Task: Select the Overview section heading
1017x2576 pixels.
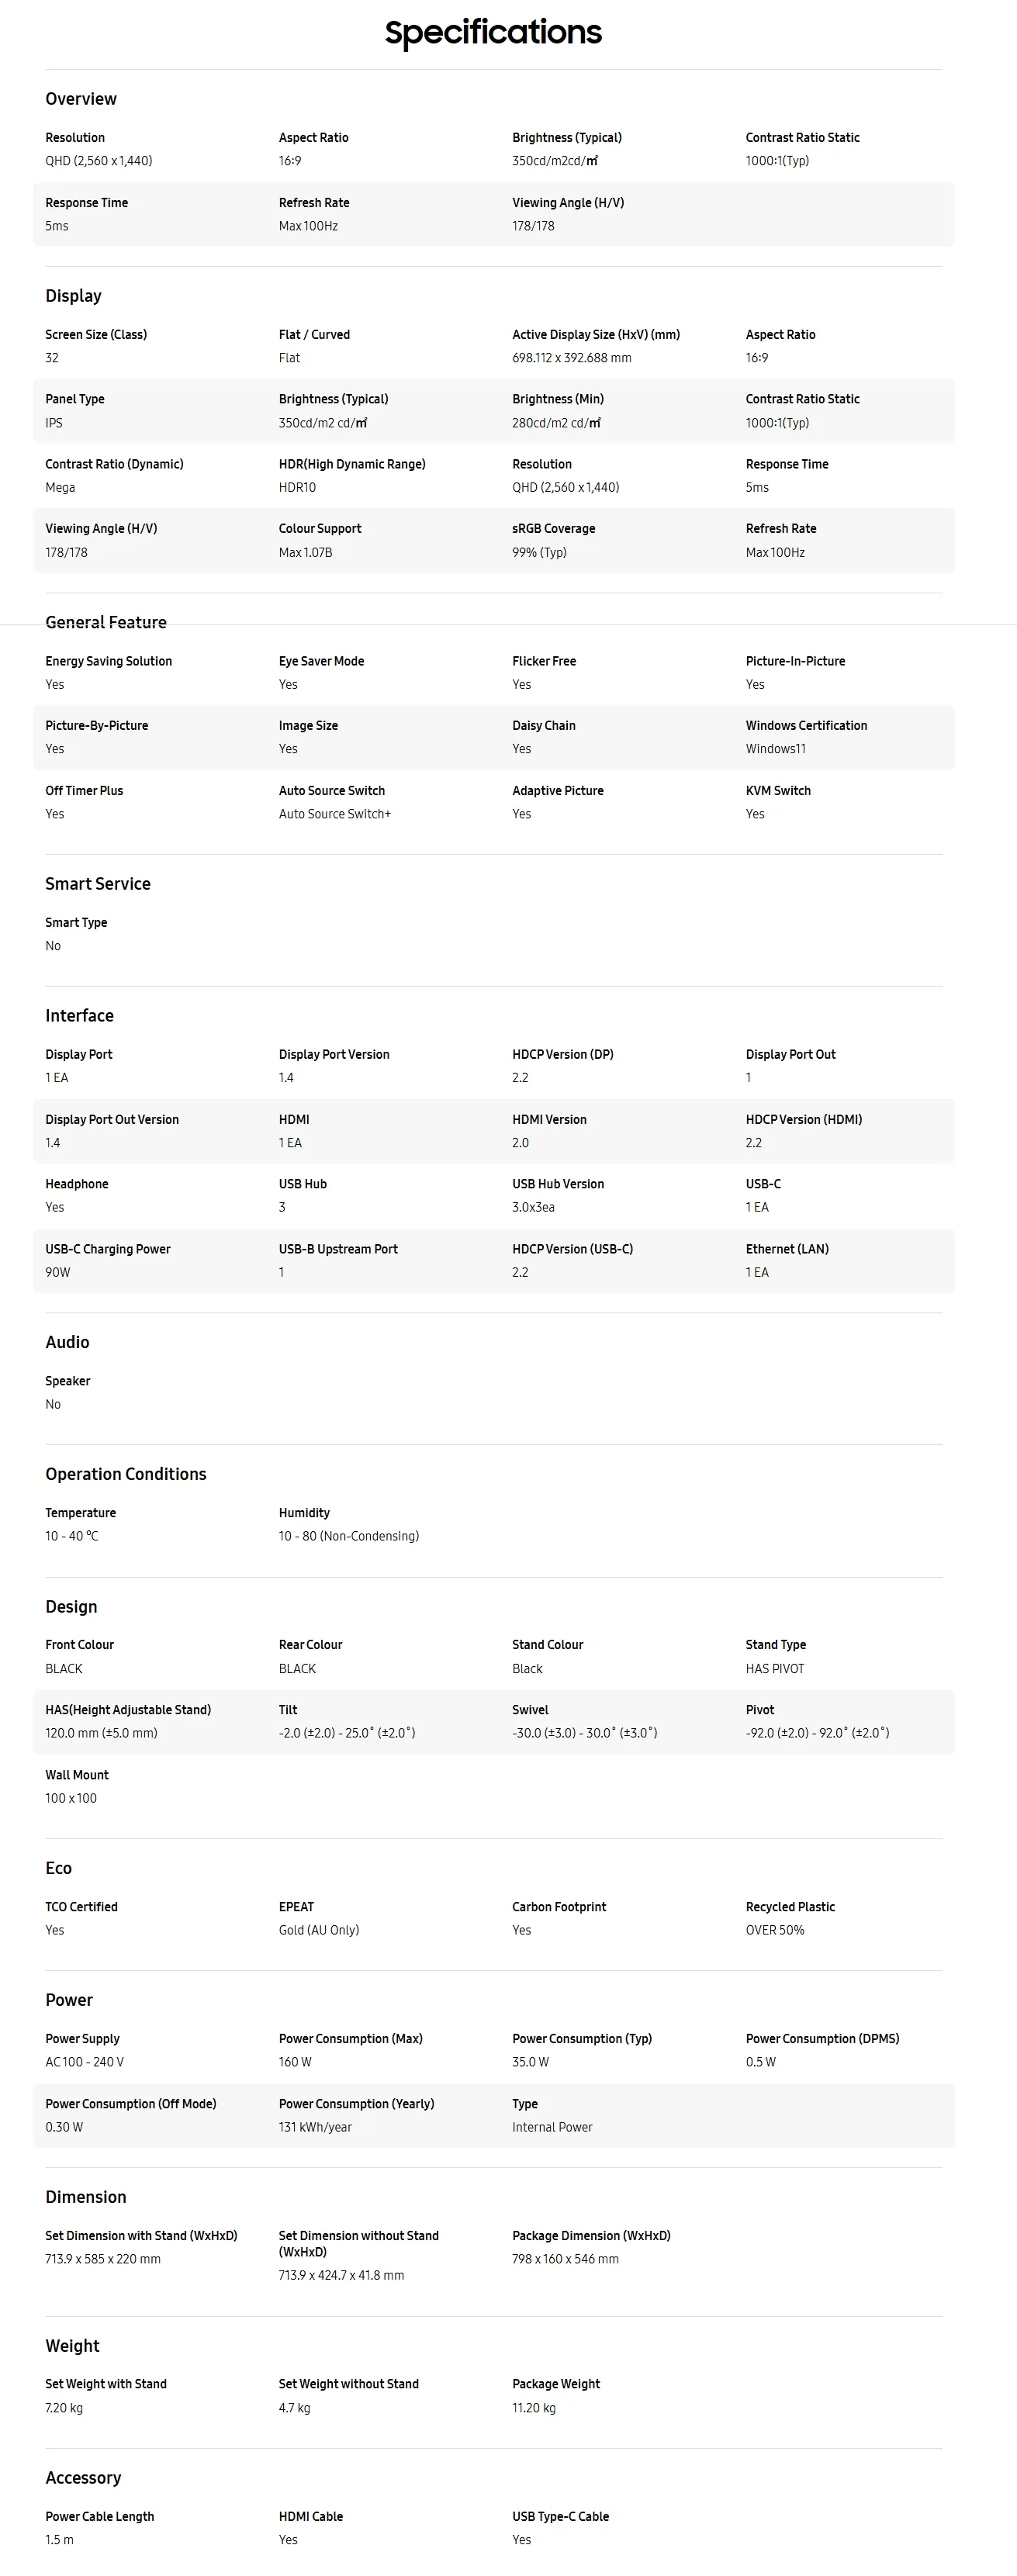Action: click(81, 99)
